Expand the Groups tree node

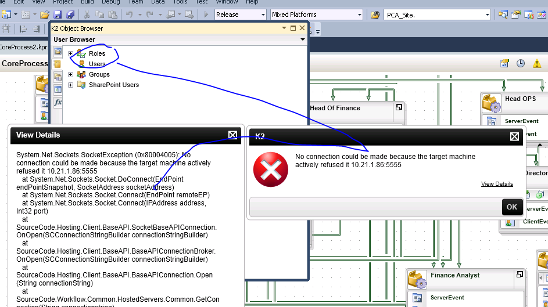coord(70,74)
